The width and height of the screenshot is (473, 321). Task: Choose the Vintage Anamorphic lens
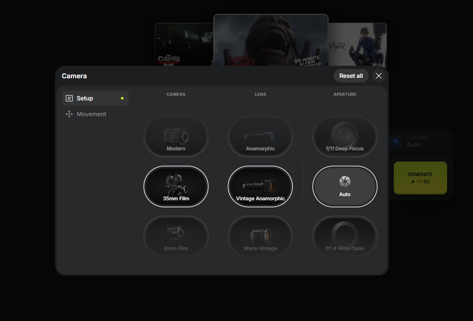[x=260, y=187]
